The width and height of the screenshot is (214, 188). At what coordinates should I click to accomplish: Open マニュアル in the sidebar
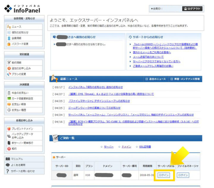click(x=24, y=159)
